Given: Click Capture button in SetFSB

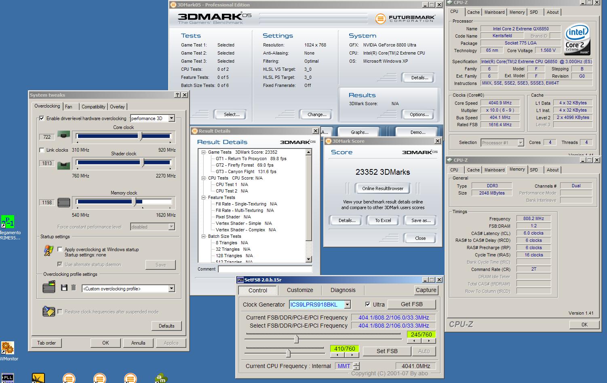Looking at the screenshot, I should point(426,290).
